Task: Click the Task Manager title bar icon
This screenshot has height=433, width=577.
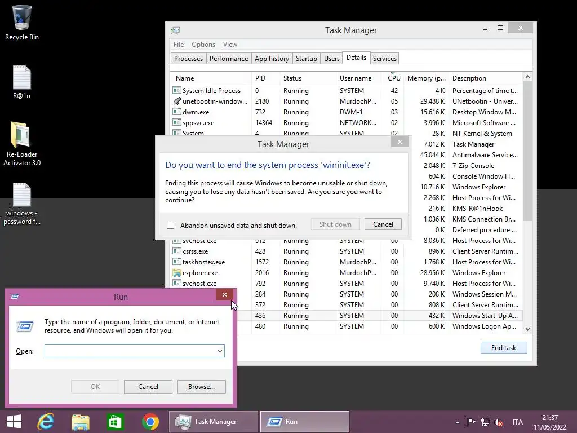Action: point(175,30)
